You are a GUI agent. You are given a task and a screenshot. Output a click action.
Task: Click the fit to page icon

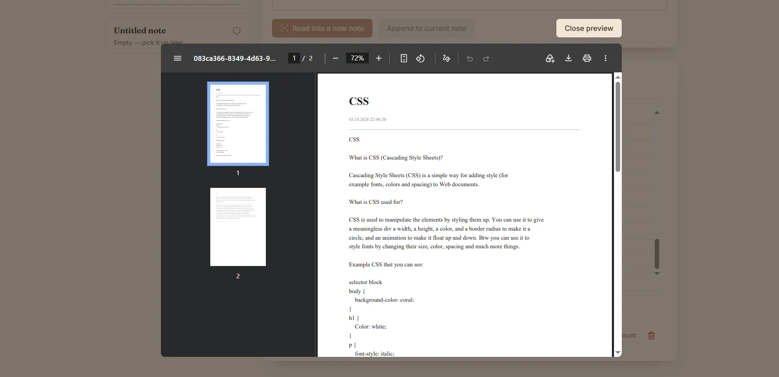pos(404,58)
